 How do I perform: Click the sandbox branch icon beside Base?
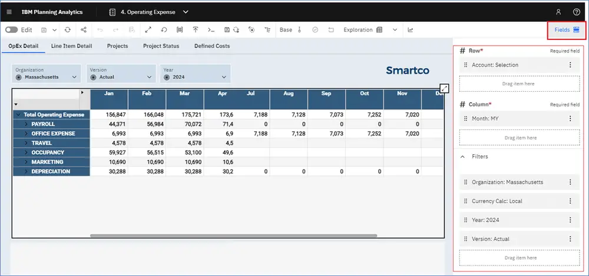[299, 29]
